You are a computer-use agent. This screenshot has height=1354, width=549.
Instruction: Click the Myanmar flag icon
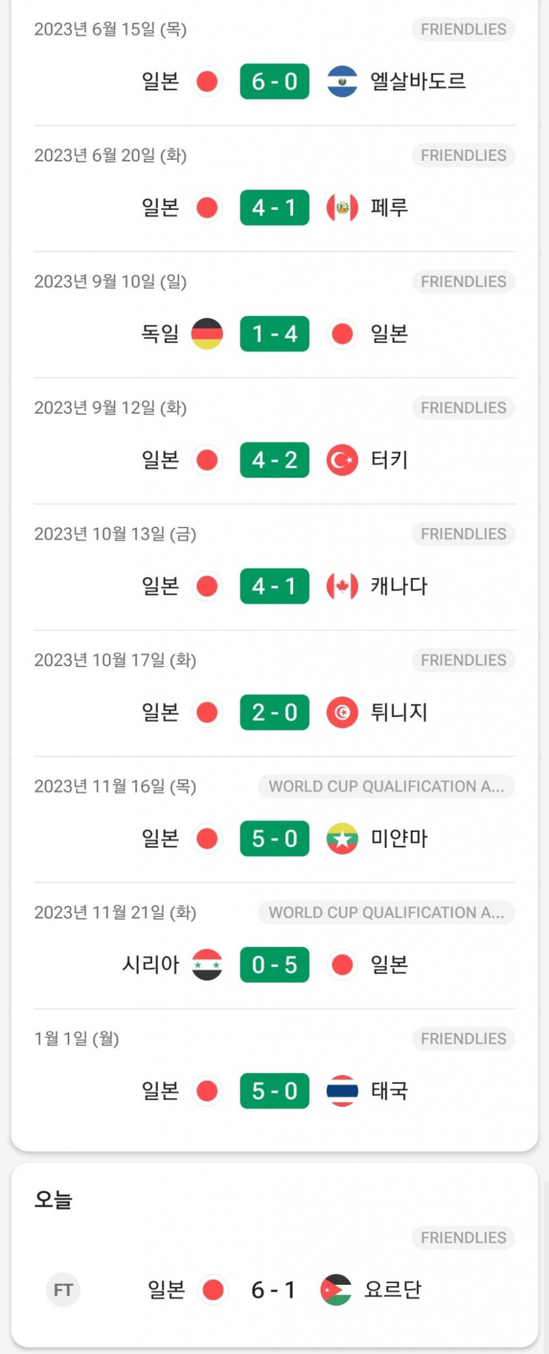pos(342,839)
